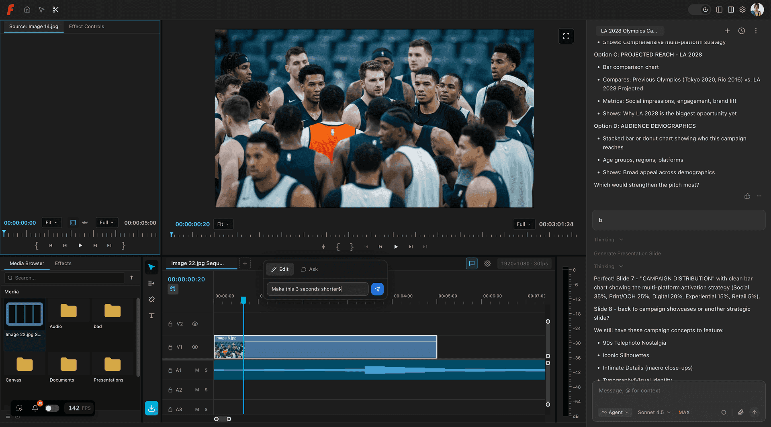Viewport: 771px width, 427px height.
Task: Select the arrow selection tool
Action: (x=151, y=267)
